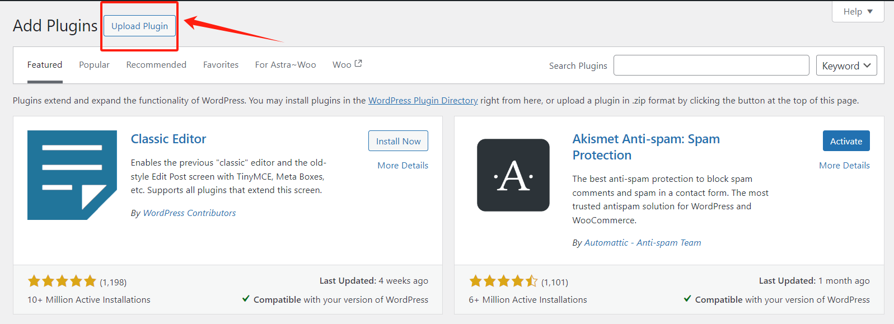
Task: Open the Help dropdown panel
Action: tap(858, 12)
